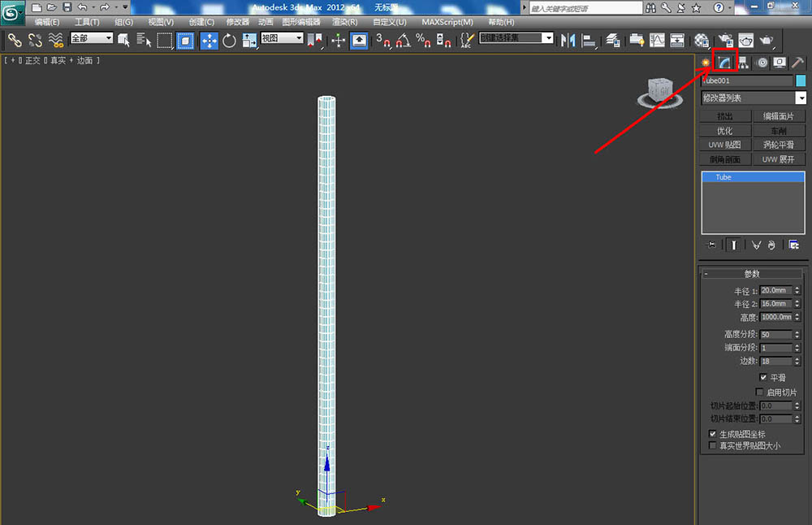Click the Mirror tool icon
This screenshot has width=812, height=525.
(x=568, y=41)
